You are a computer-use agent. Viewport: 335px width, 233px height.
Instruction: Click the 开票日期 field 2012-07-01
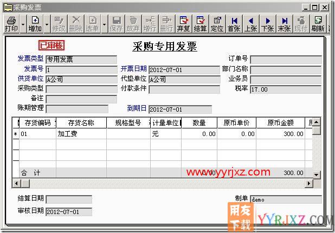click(x=184, y=70)
